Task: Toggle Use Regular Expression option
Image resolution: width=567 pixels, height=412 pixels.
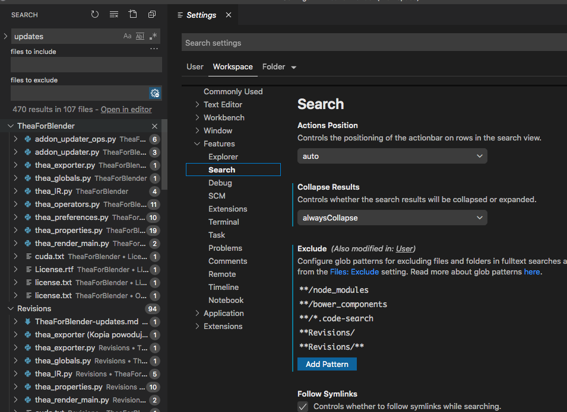Action: pos(153,36)
